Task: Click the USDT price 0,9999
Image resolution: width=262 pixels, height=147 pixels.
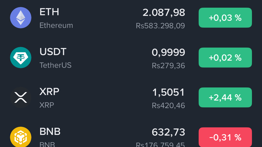Action: coord(168,52)
